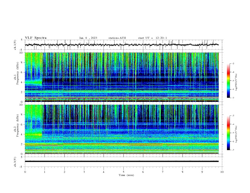Click the date label 'Jan. 6 , 2023'
Viewport: 250px width, 193px height.
coord(88,38)
